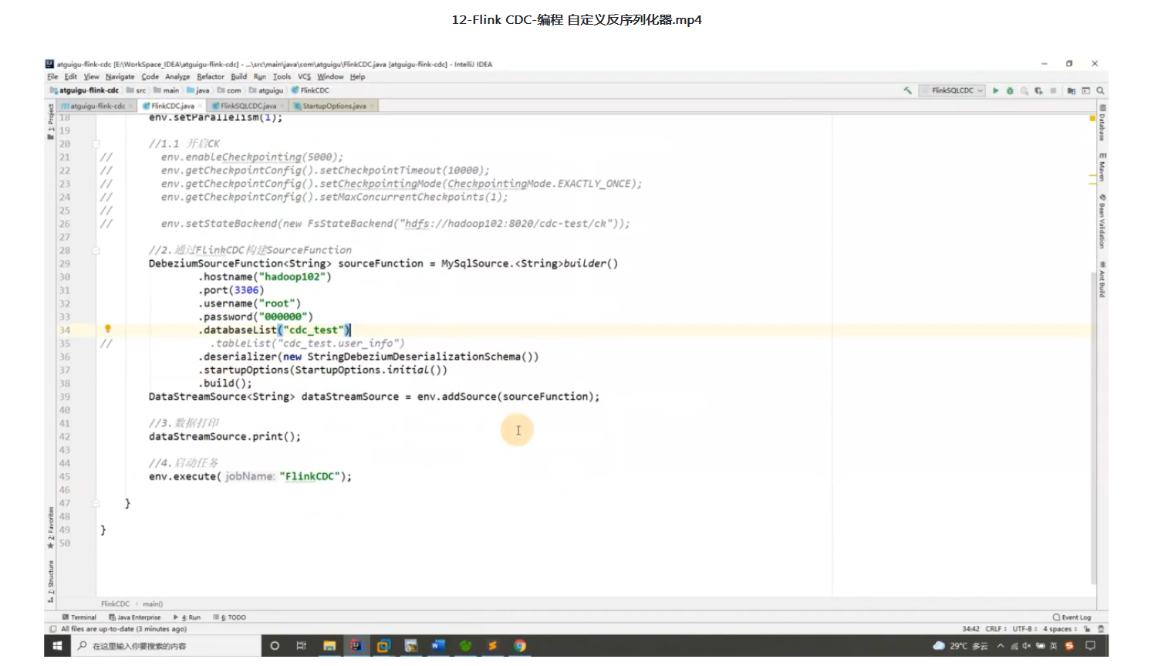Click atguigu-flink-cdc in the navigation breadcrumb
Screen dimensions: 1151x666
(x=85, y=90)
